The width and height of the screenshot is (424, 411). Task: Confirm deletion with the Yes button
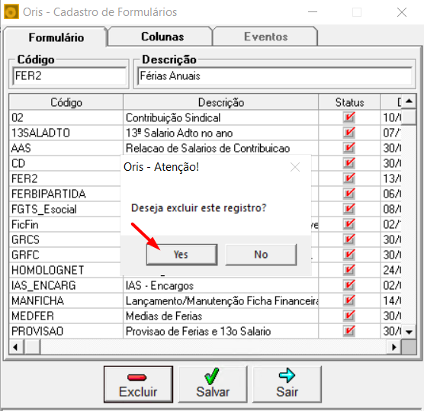click(x=181, y=255)
